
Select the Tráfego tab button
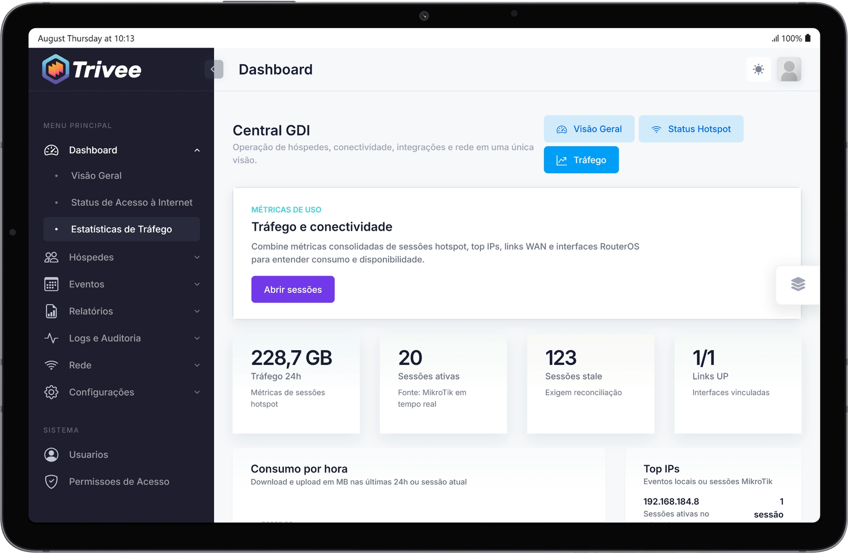pos(581,159)
